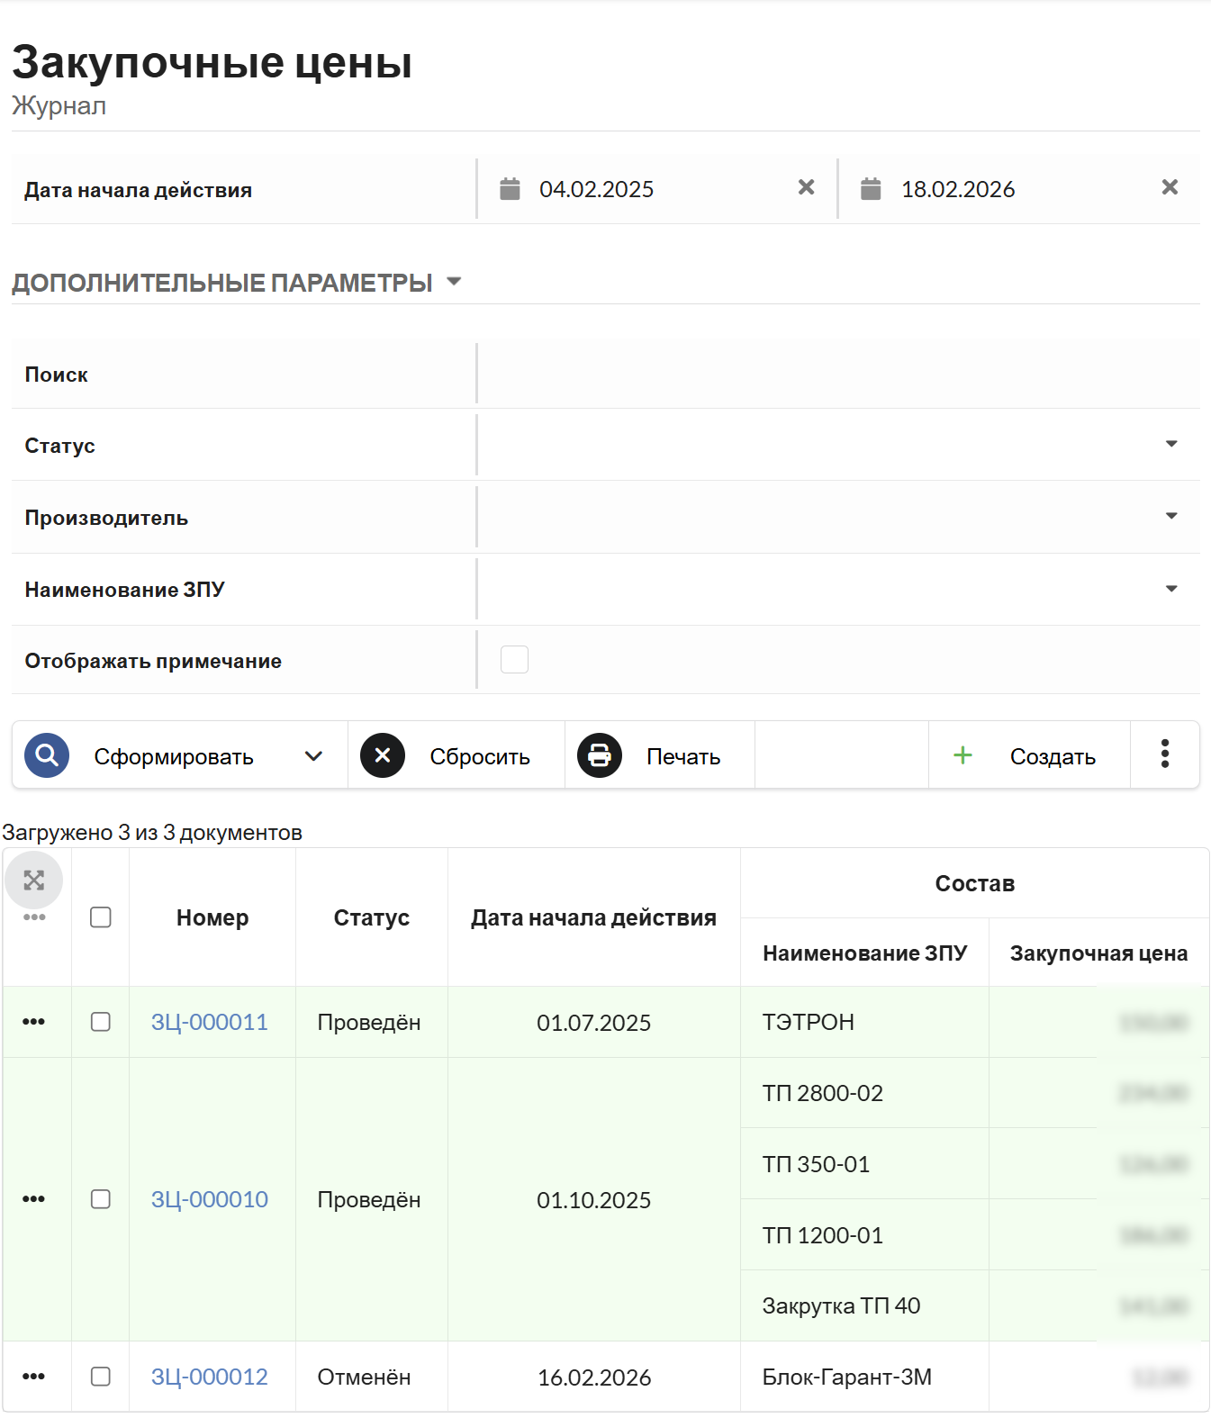Click Загружено 3 из 3 документов text

(152, 833)
